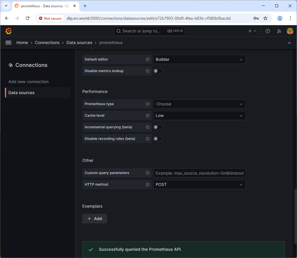
Task: Toggle Disable metrics lookup switch
Action: tap(158, 71)
